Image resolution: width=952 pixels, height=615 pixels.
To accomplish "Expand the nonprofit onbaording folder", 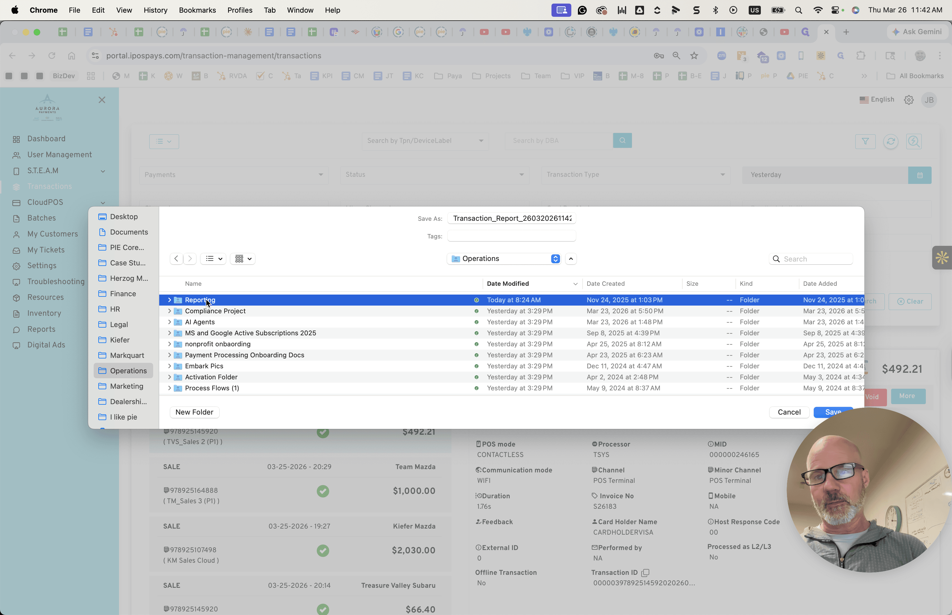I will pos(169,344).
